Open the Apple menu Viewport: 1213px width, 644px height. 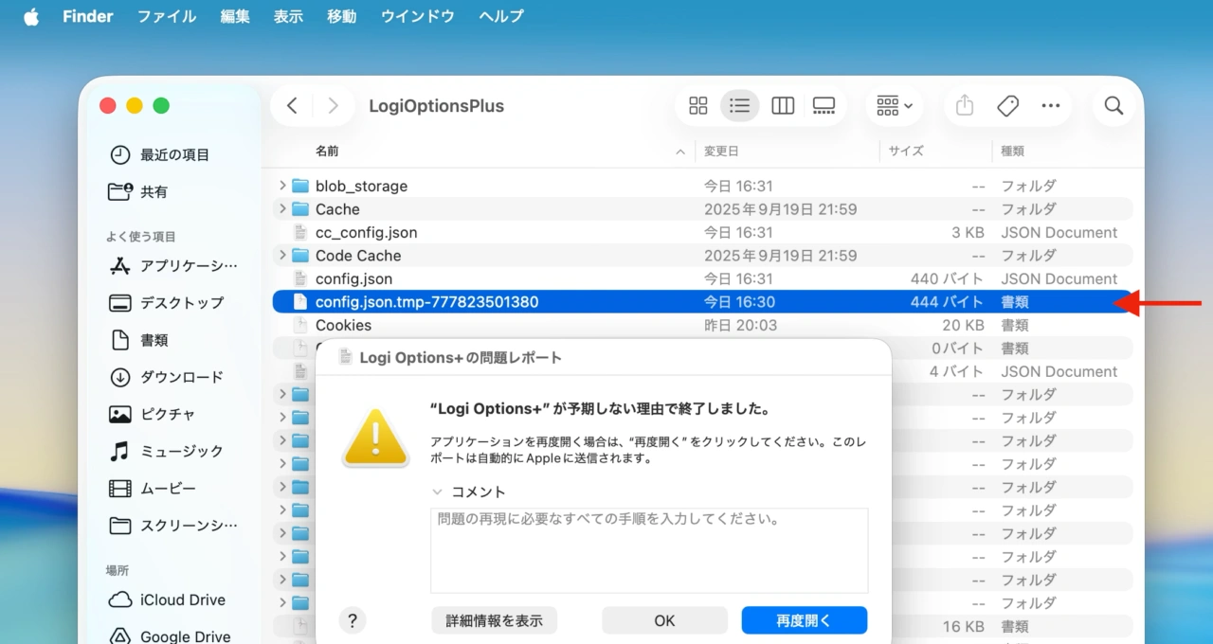click(30, 15)
